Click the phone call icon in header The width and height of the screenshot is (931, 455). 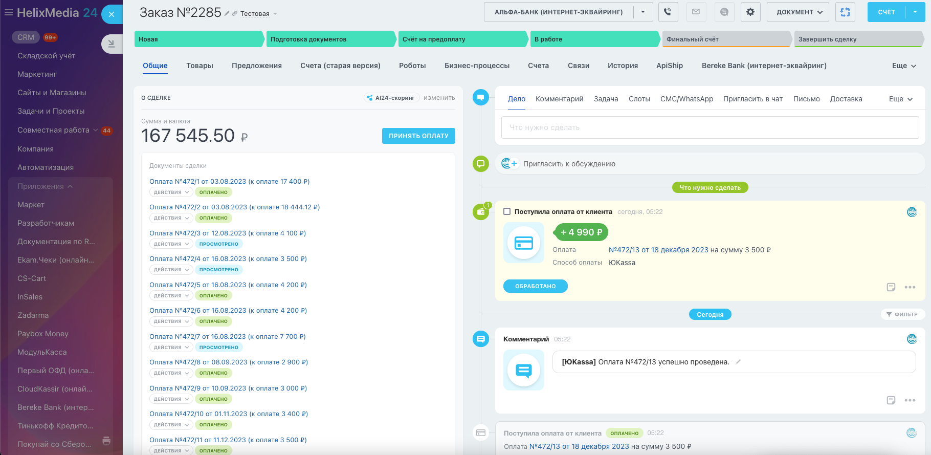tap(668, 12)
